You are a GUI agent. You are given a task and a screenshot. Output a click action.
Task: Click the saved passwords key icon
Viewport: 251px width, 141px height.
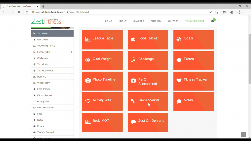pyautogui.click(x=210, y=12)
